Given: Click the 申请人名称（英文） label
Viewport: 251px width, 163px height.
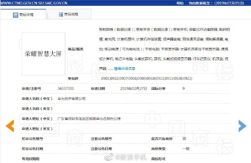Looking at the screenshot, I should 37,109.
